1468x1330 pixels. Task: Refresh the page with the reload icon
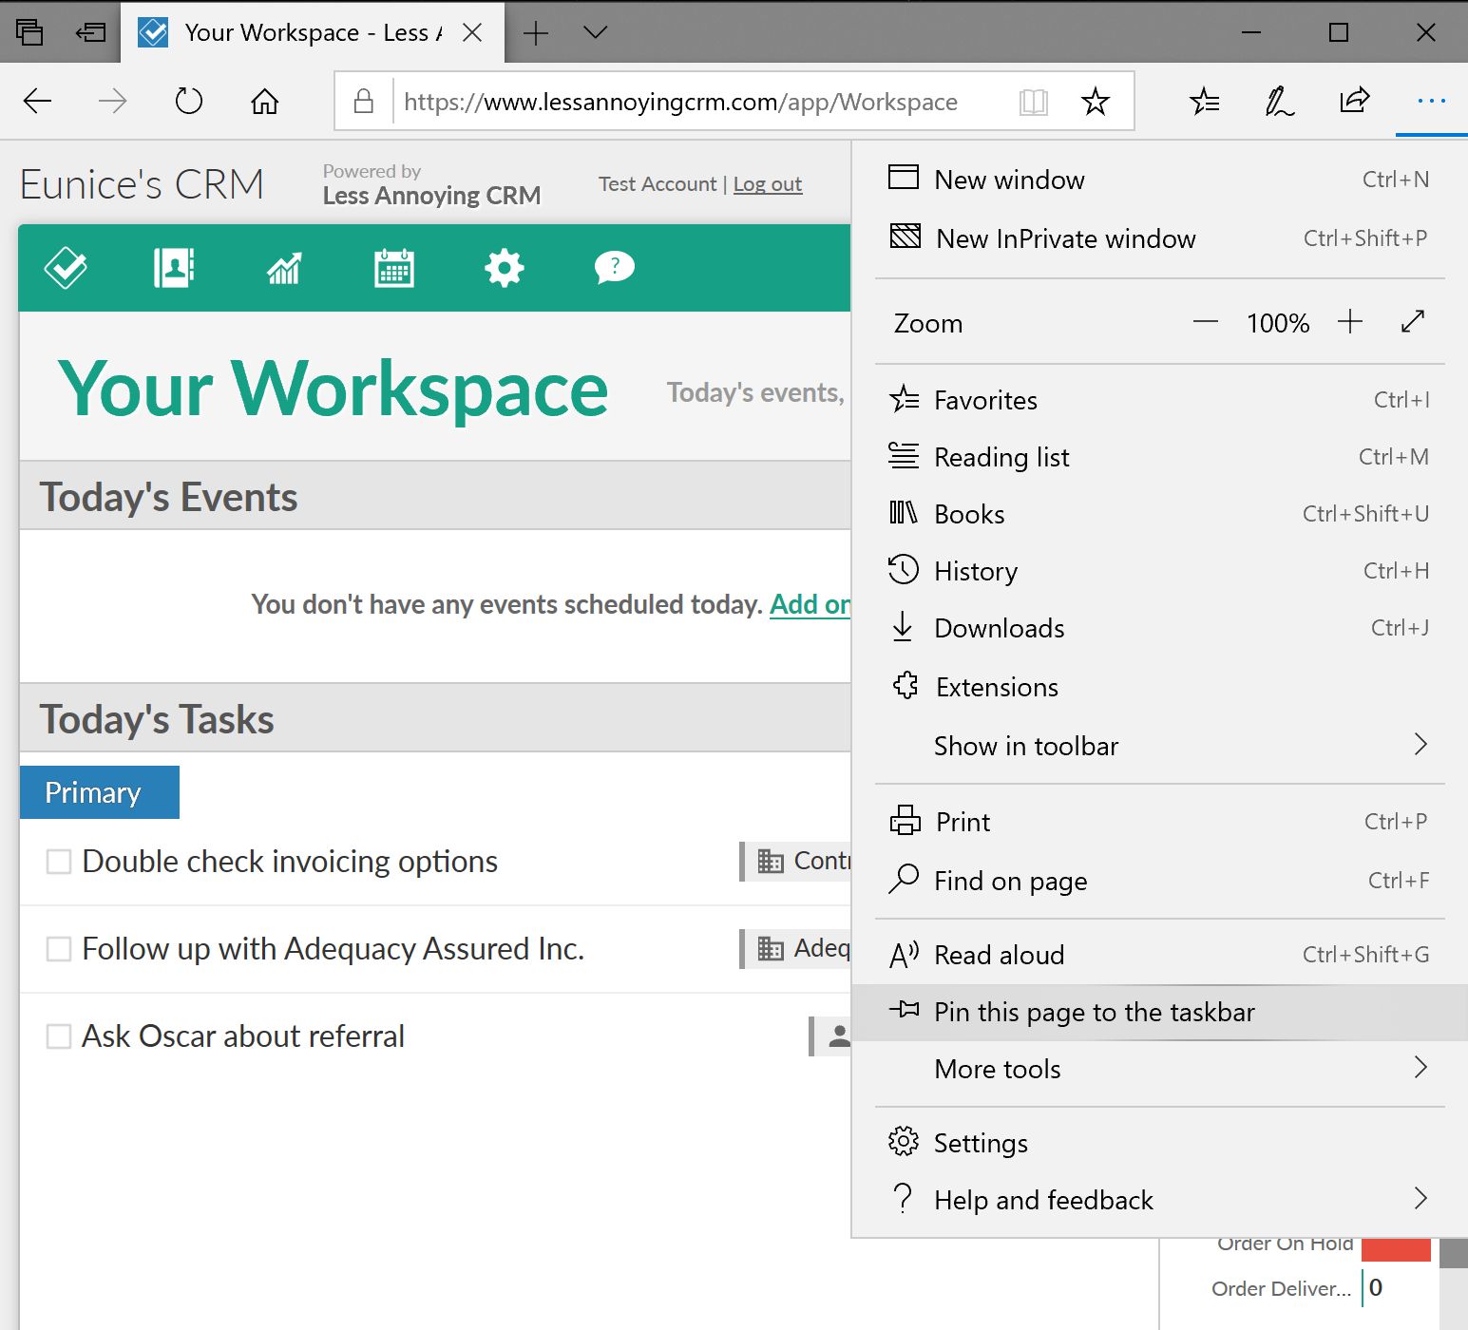[x=189, y=101]
